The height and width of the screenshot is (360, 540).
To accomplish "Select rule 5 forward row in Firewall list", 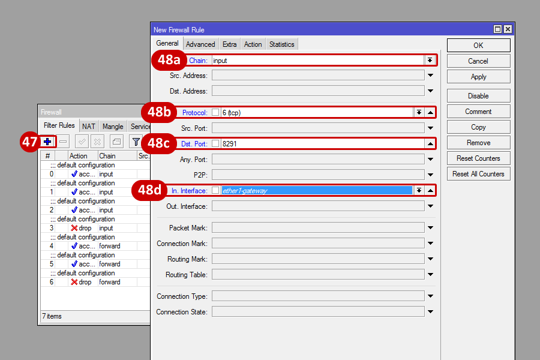I will (95, 264).
